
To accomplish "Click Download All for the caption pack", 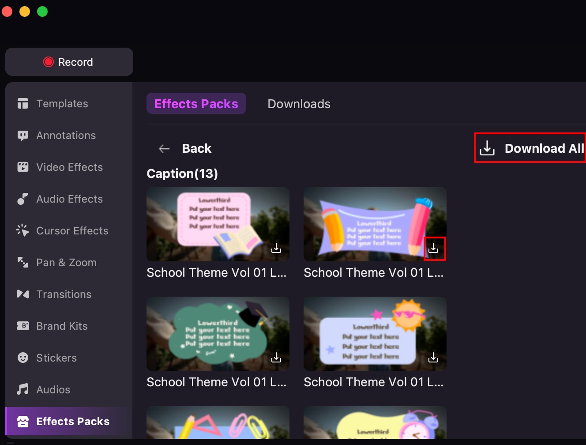I will [531, 148].
